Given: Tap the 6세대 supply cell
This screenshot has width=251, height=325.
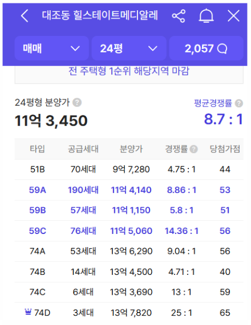Looking at the screenshot, I should [x=83, y=292].
